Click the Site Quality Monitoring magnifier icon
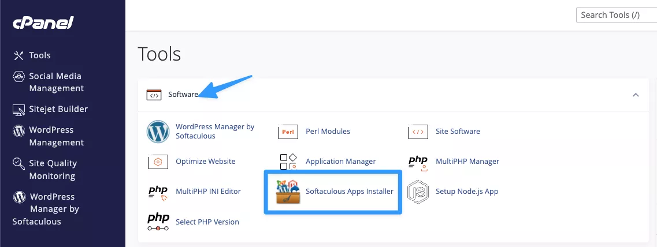Screen dimensions: 657x247 coord(18,163)
